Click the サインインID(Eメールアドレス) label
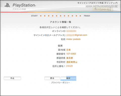The width and height of the screenshot is (121, 96). 49,35
